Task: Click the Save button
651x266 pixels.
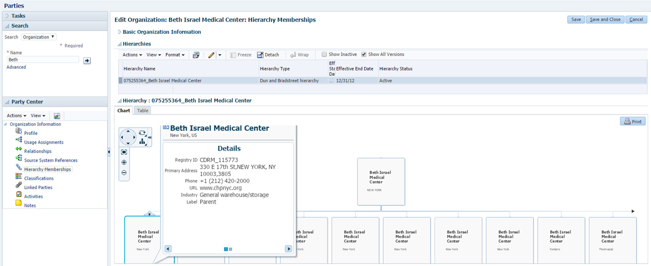Action: (576, 19)
